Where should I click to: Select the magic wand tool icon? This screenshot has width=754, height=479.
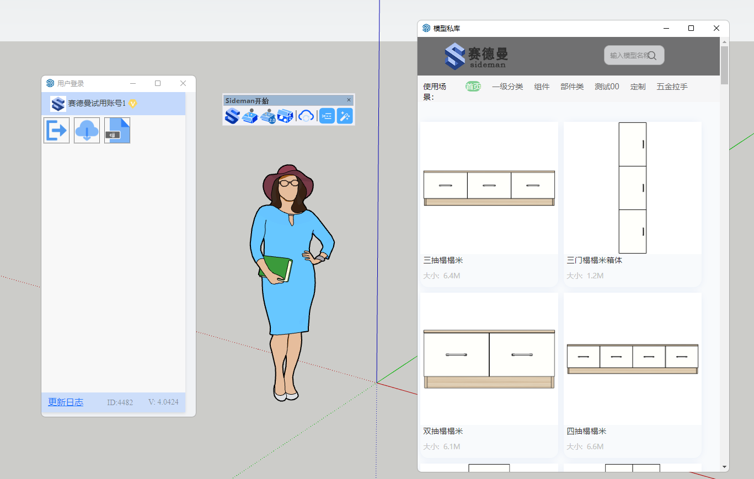pos(345,116)
